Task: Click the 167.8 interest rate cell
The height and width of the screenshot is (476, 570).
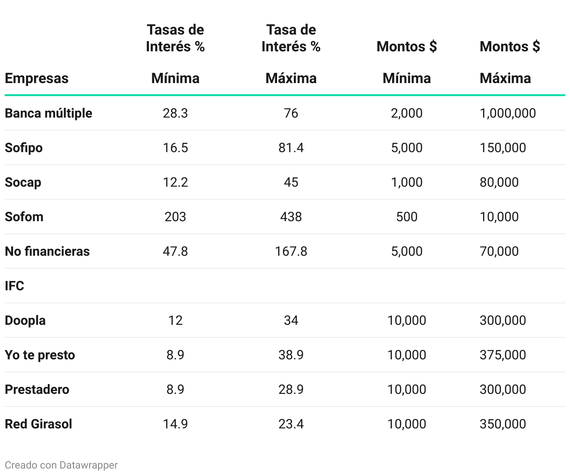Action: click(x=291, y=252)
